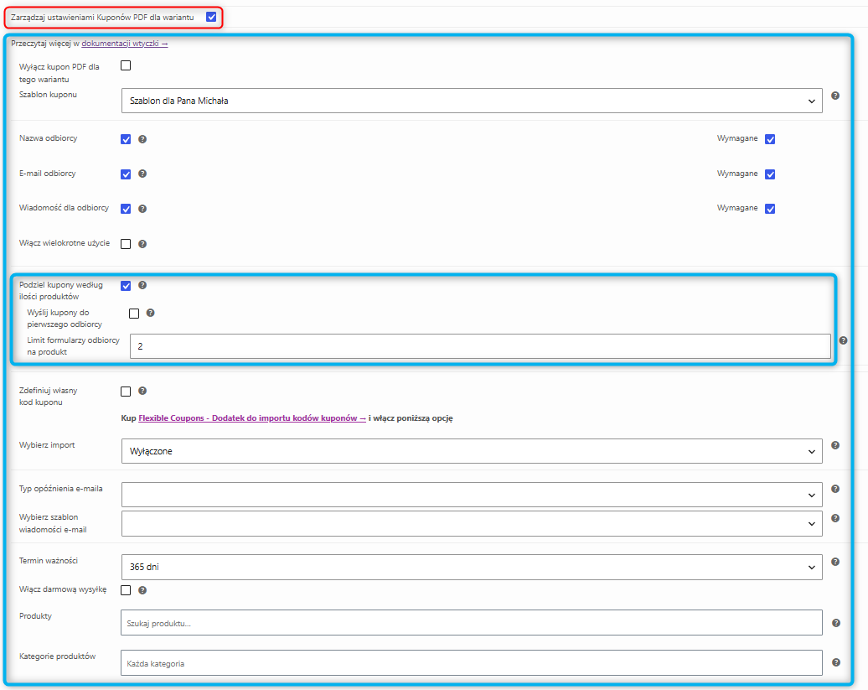Show help icon for Termin ważności

tap(835, 562)
